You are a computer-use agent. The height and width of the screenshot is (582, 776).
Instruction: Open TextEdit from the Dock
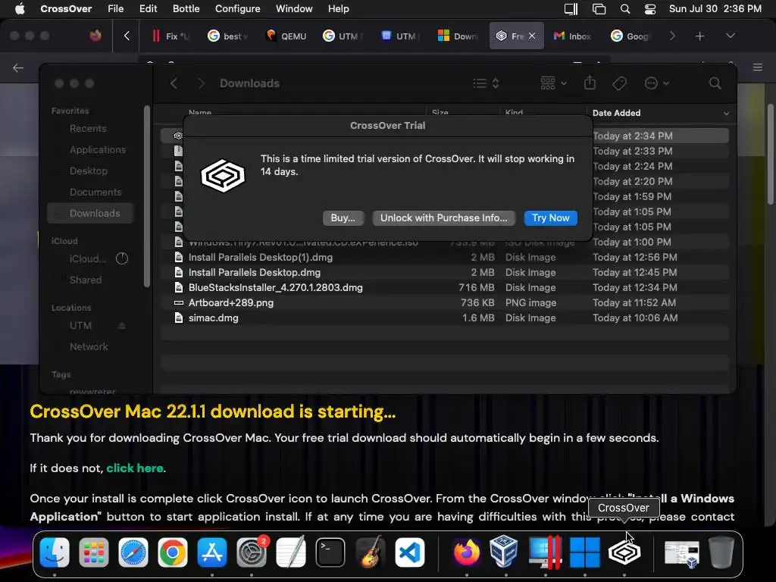(x=290, y=552)
